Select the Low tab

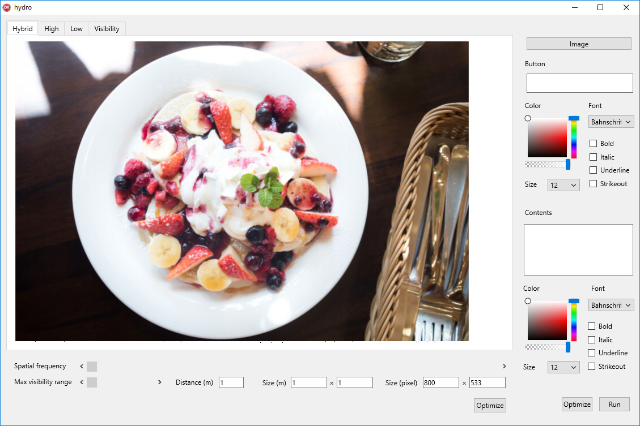coord(77,29)
